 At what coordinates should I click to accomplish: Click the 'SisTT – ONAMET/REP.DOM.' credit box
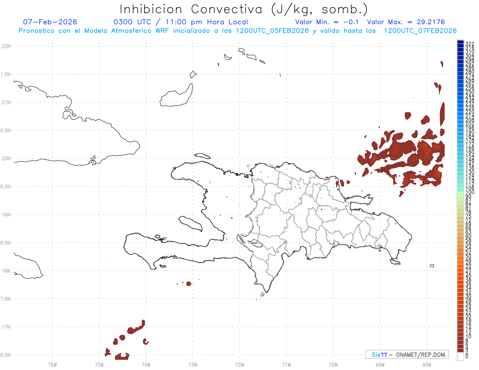[x=407, y=354]
